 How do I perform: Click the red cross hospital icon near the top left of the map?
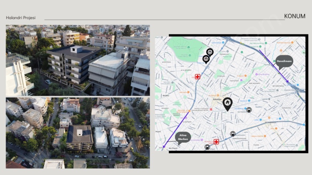click(x=197, y=77)
